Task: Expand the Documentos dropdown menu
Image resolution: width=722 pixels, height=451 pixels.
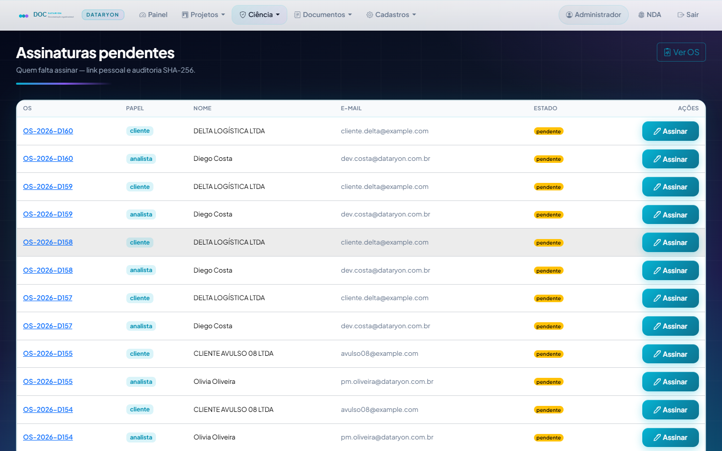Action: coord(323,15)
